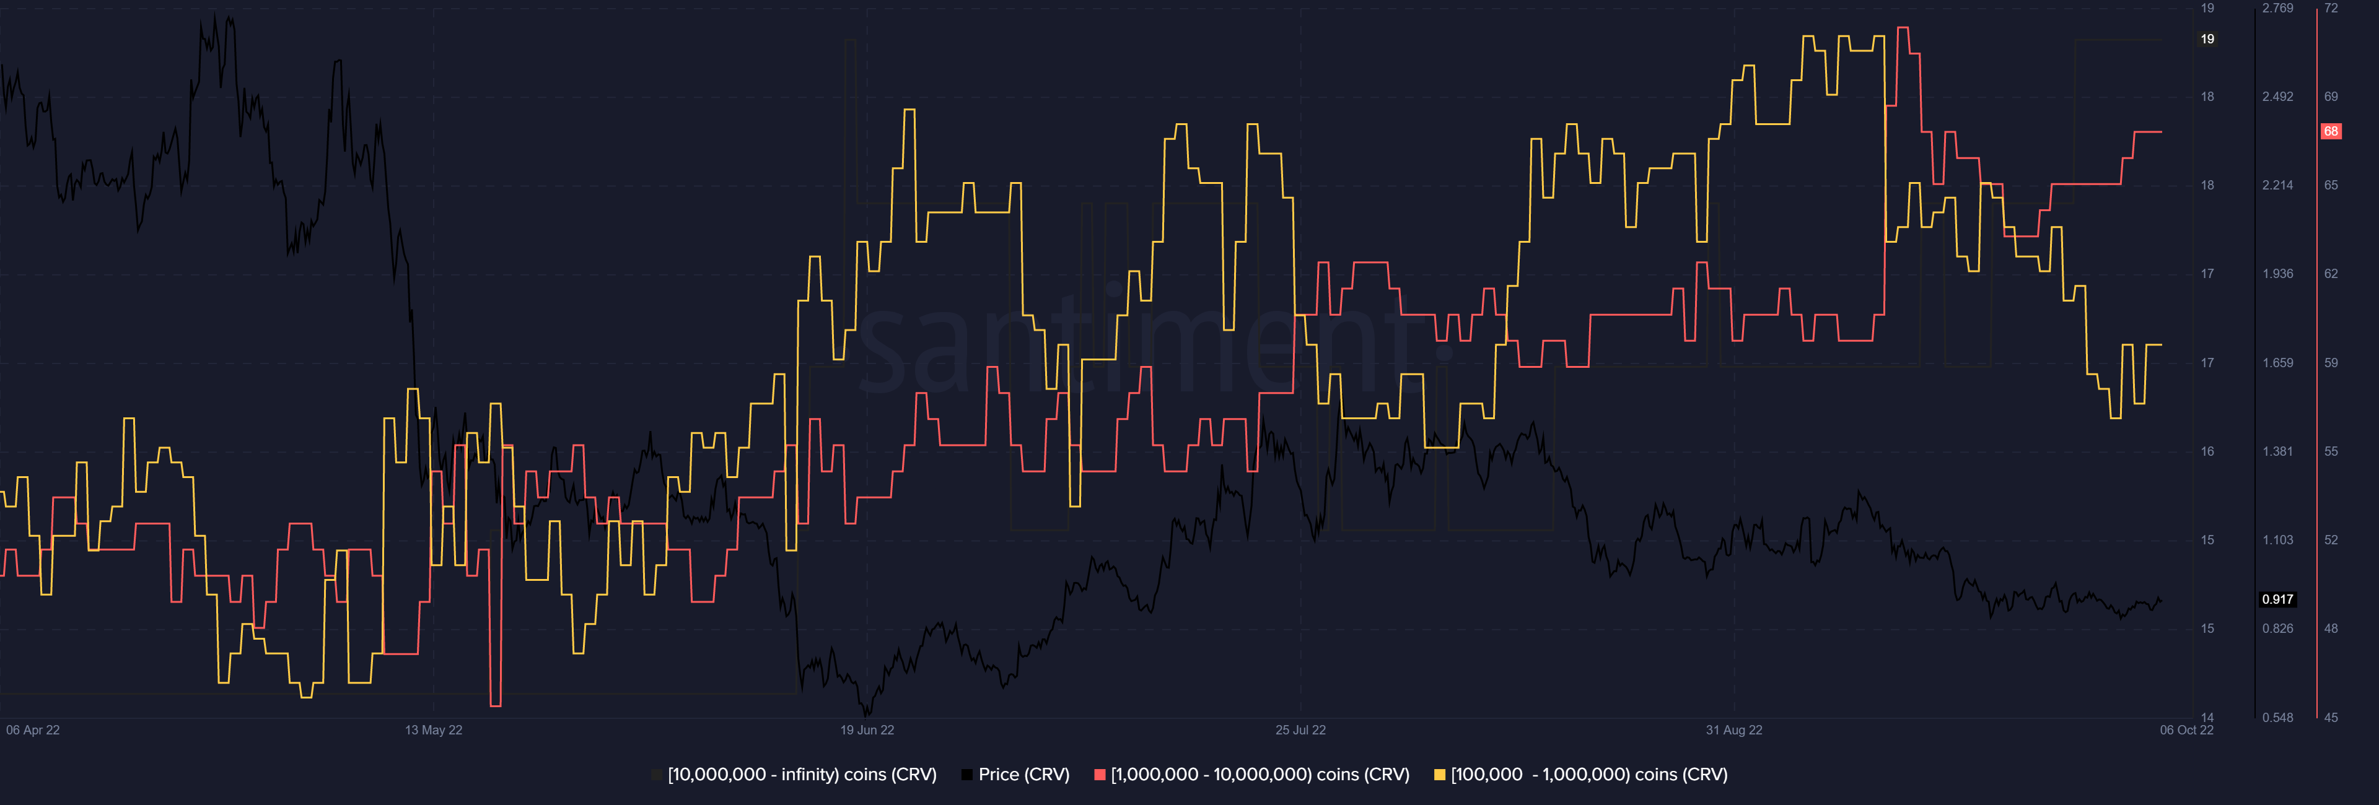This screenshot has height=805, width=2379.
Task: Click the dark 10,000,000-infinity legend swatch
Action: (x=657, y=775)
